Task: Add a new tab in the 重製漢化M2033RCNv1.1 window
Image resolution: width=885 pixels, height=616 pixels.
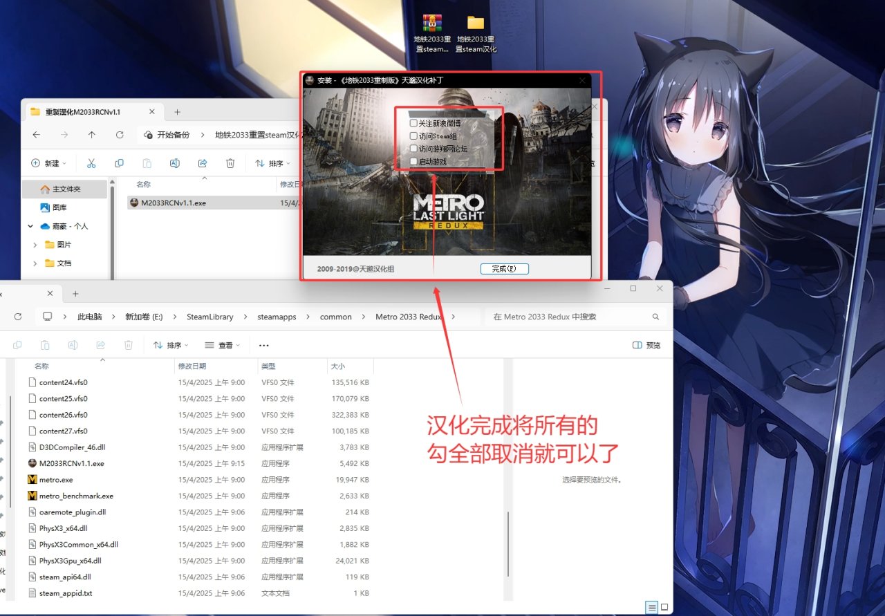Action: click(177, 112)
